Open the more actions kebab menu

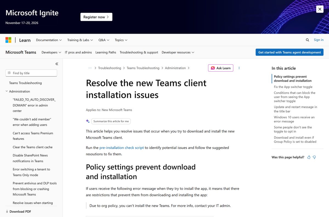coord(239,68)
